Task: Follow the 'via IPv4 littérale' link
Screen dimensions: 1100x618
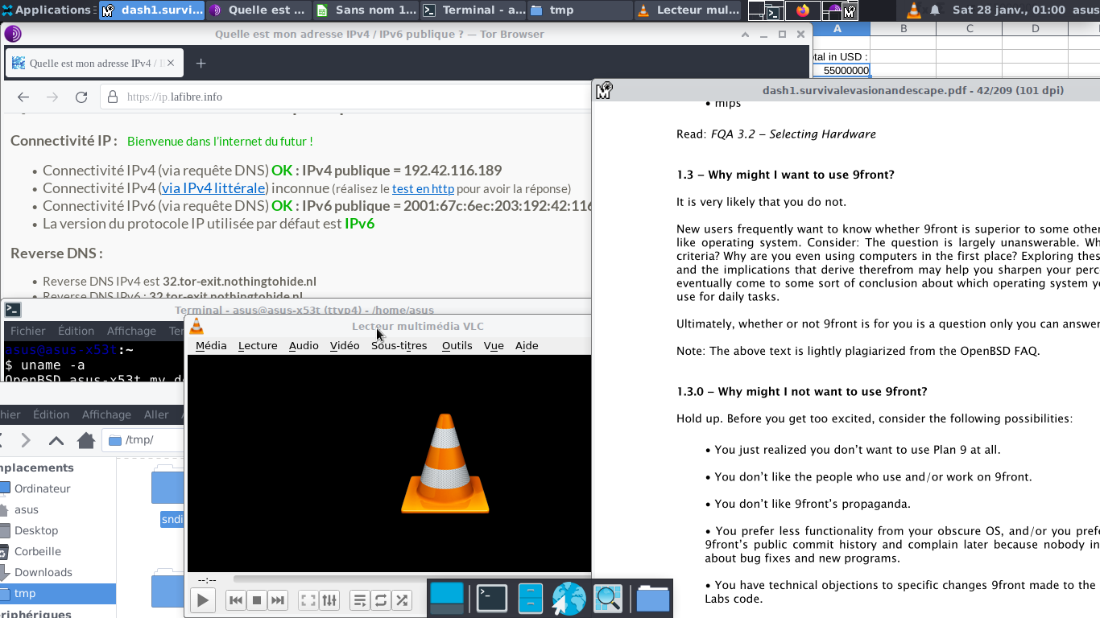Action: tap(213, 188)
